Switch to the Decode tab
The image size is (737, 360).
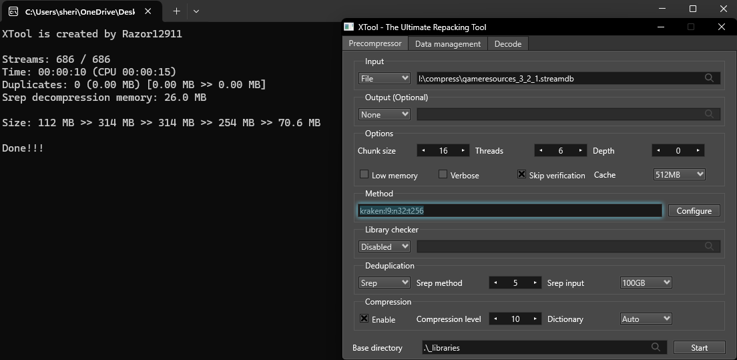[507, 43]
